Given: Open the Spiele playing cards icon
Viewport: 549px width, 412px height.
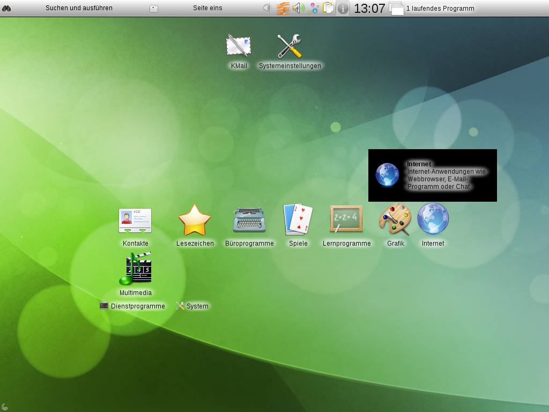Looking at the screenshot, I should pos(298,220).
